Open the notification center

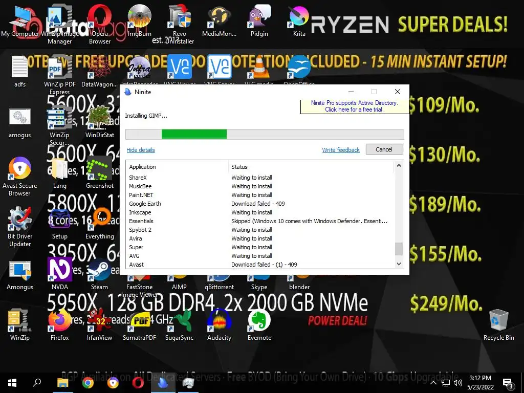(508, 383)
